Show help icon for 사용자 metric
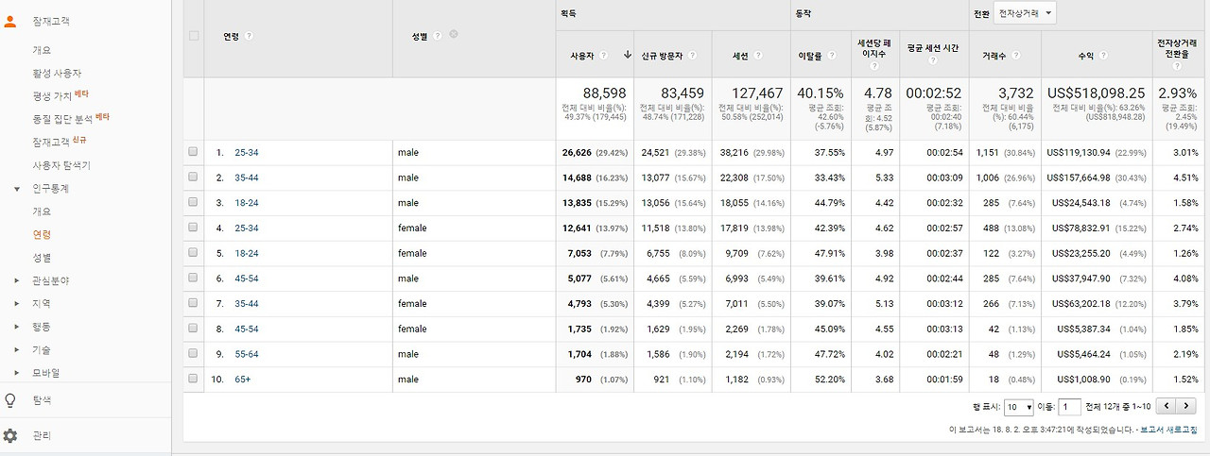 click(x=603, y=56)
